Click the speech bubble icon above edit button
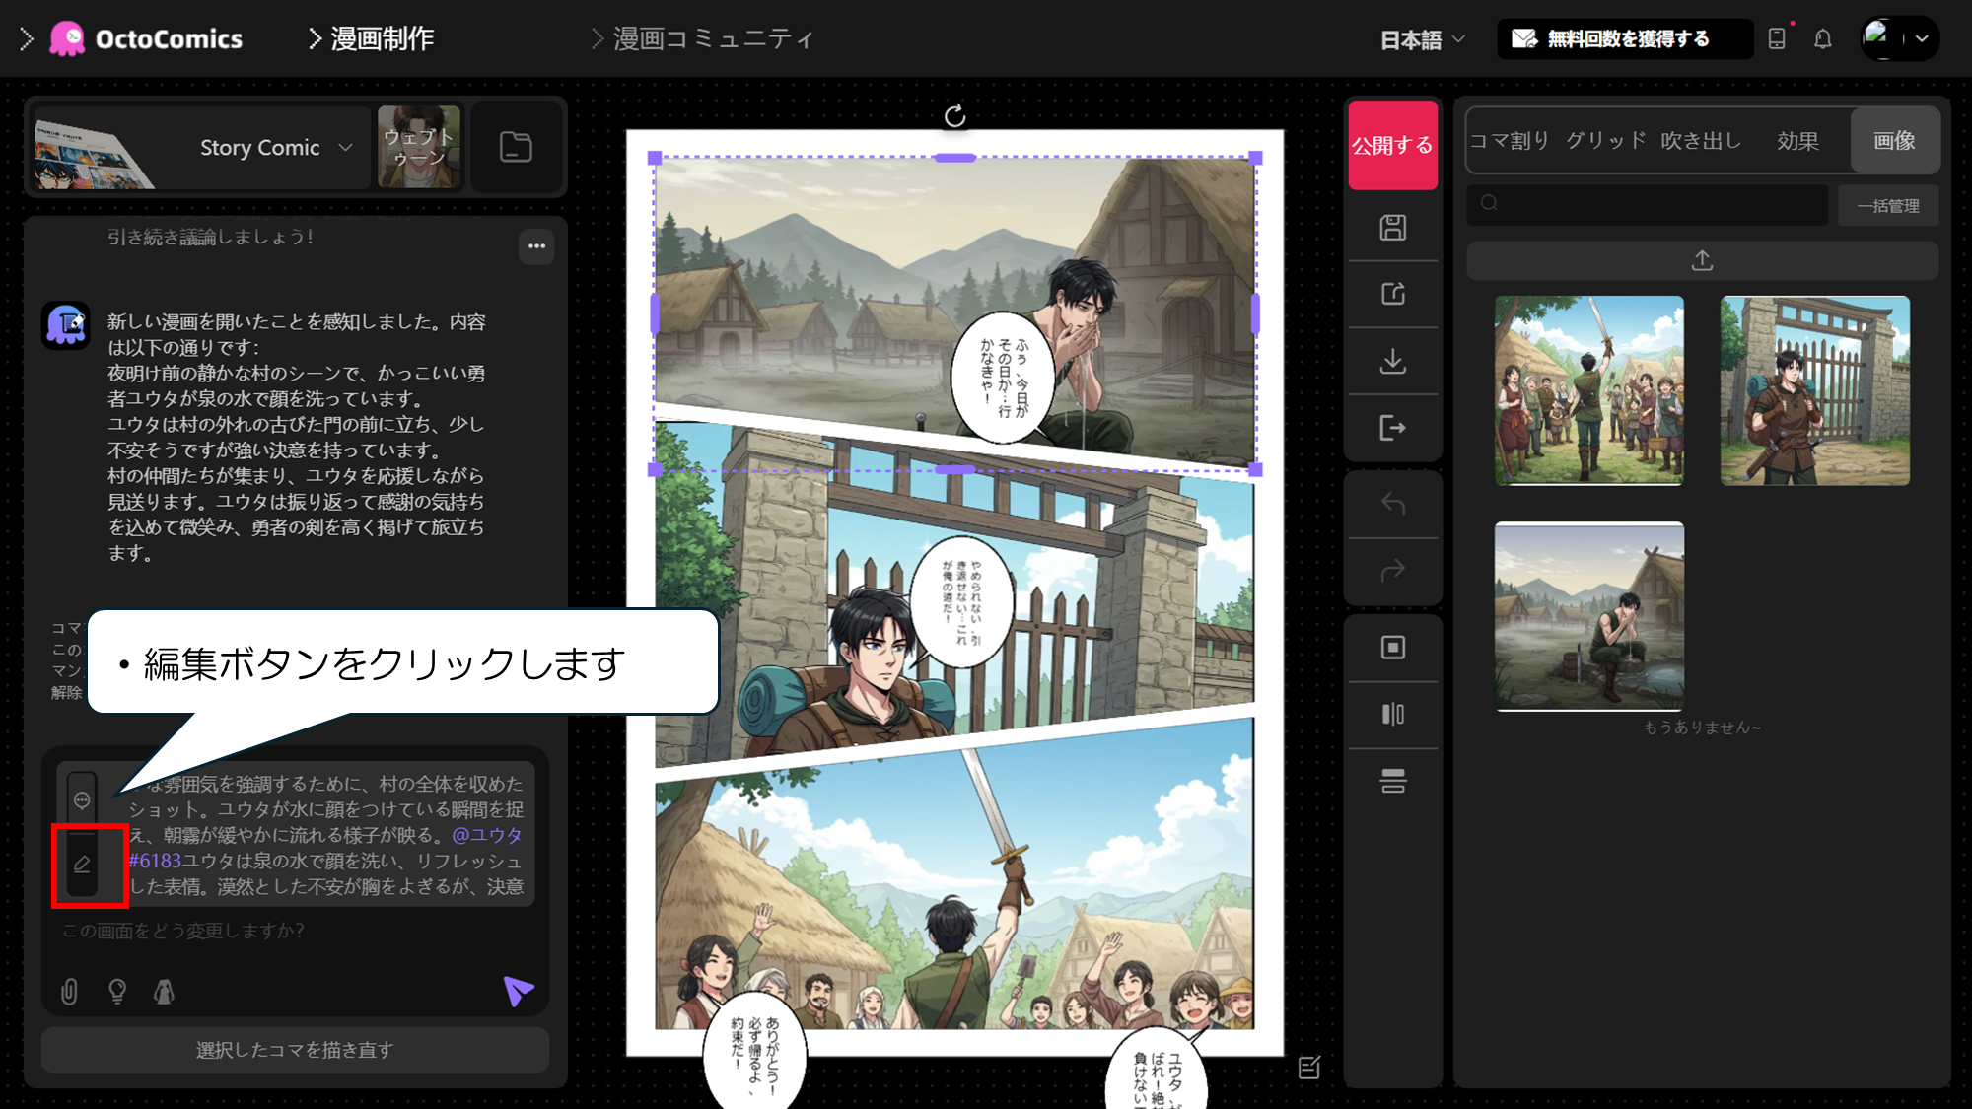 click(83, 800)
